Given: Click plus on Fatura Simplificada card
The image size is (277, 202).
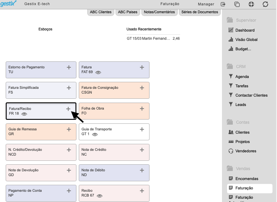Looking at the screenshot, I should tap(69, 88).
